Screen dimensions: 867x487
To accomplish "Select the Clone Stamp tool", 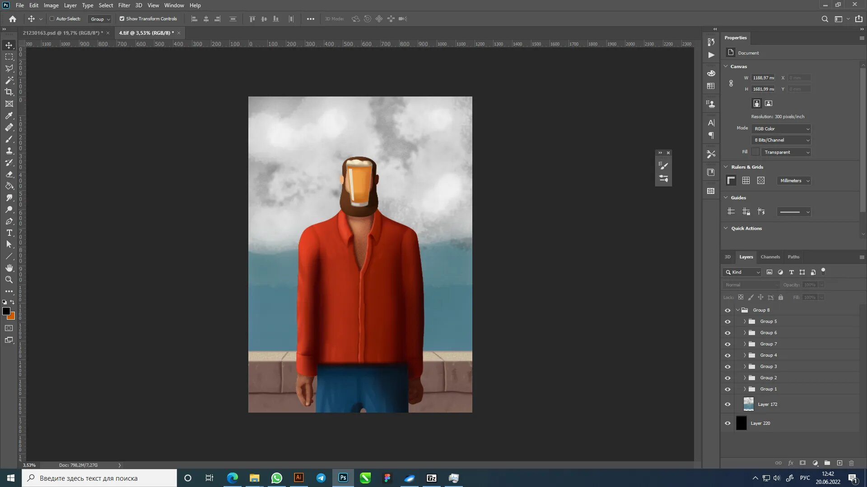I will coord(9,151).
